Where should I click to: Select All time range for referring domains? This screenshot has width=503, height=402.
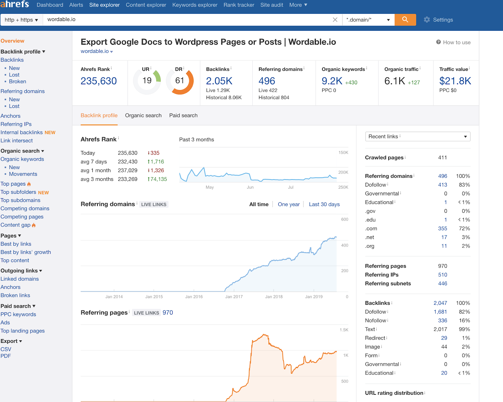click(259, 204)
